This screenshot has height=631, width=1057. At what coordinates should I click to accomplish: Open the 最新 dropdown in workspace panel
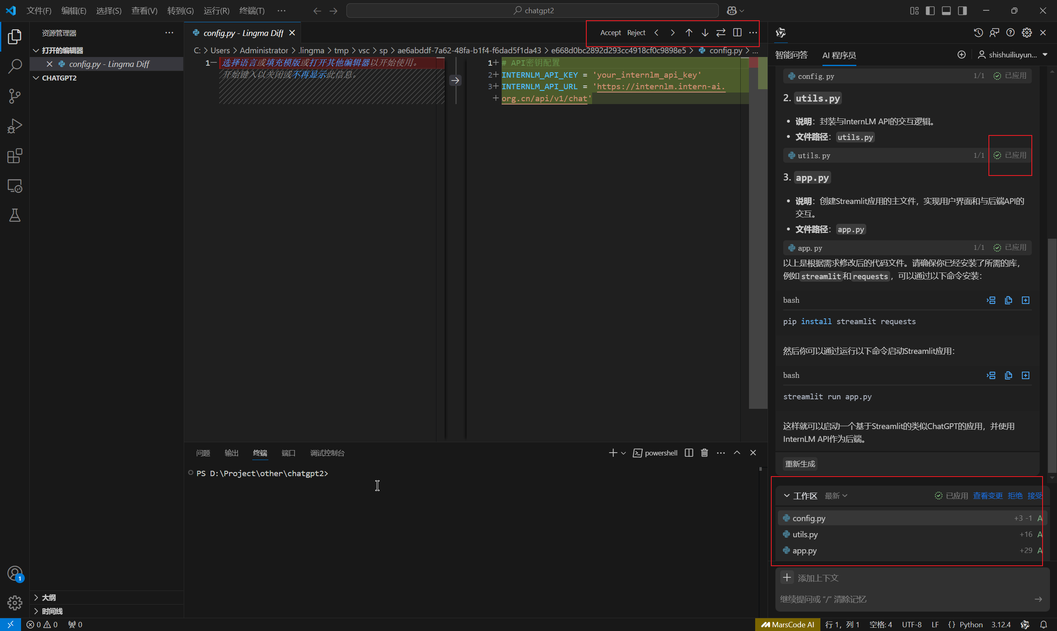[836, 496]
